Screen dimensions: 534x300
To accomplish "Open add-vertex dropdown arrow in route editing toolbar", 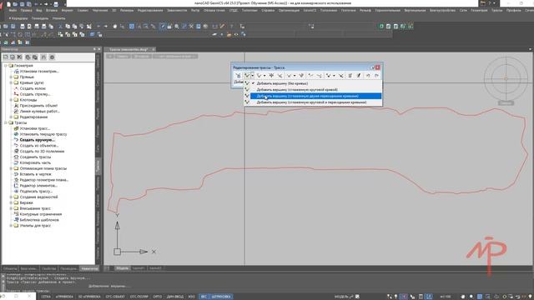I will pyautogui.click(x=252, y=76).
